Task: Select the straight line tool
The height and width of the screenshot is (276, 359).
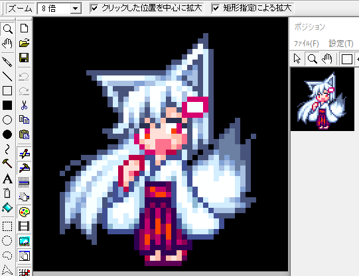Action: 7,77
